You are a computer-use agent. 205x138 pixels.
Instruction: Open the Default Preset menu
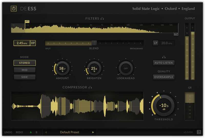pyautogui.click(x=69, y=132)
